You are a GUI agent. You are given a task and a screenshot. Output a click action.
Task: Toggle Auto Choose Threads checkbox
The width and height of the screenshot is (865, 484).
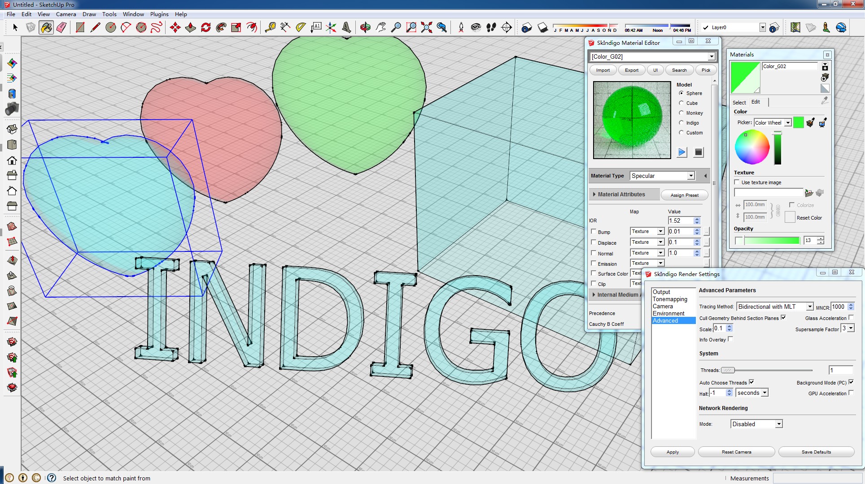click(x=751, y=382)
